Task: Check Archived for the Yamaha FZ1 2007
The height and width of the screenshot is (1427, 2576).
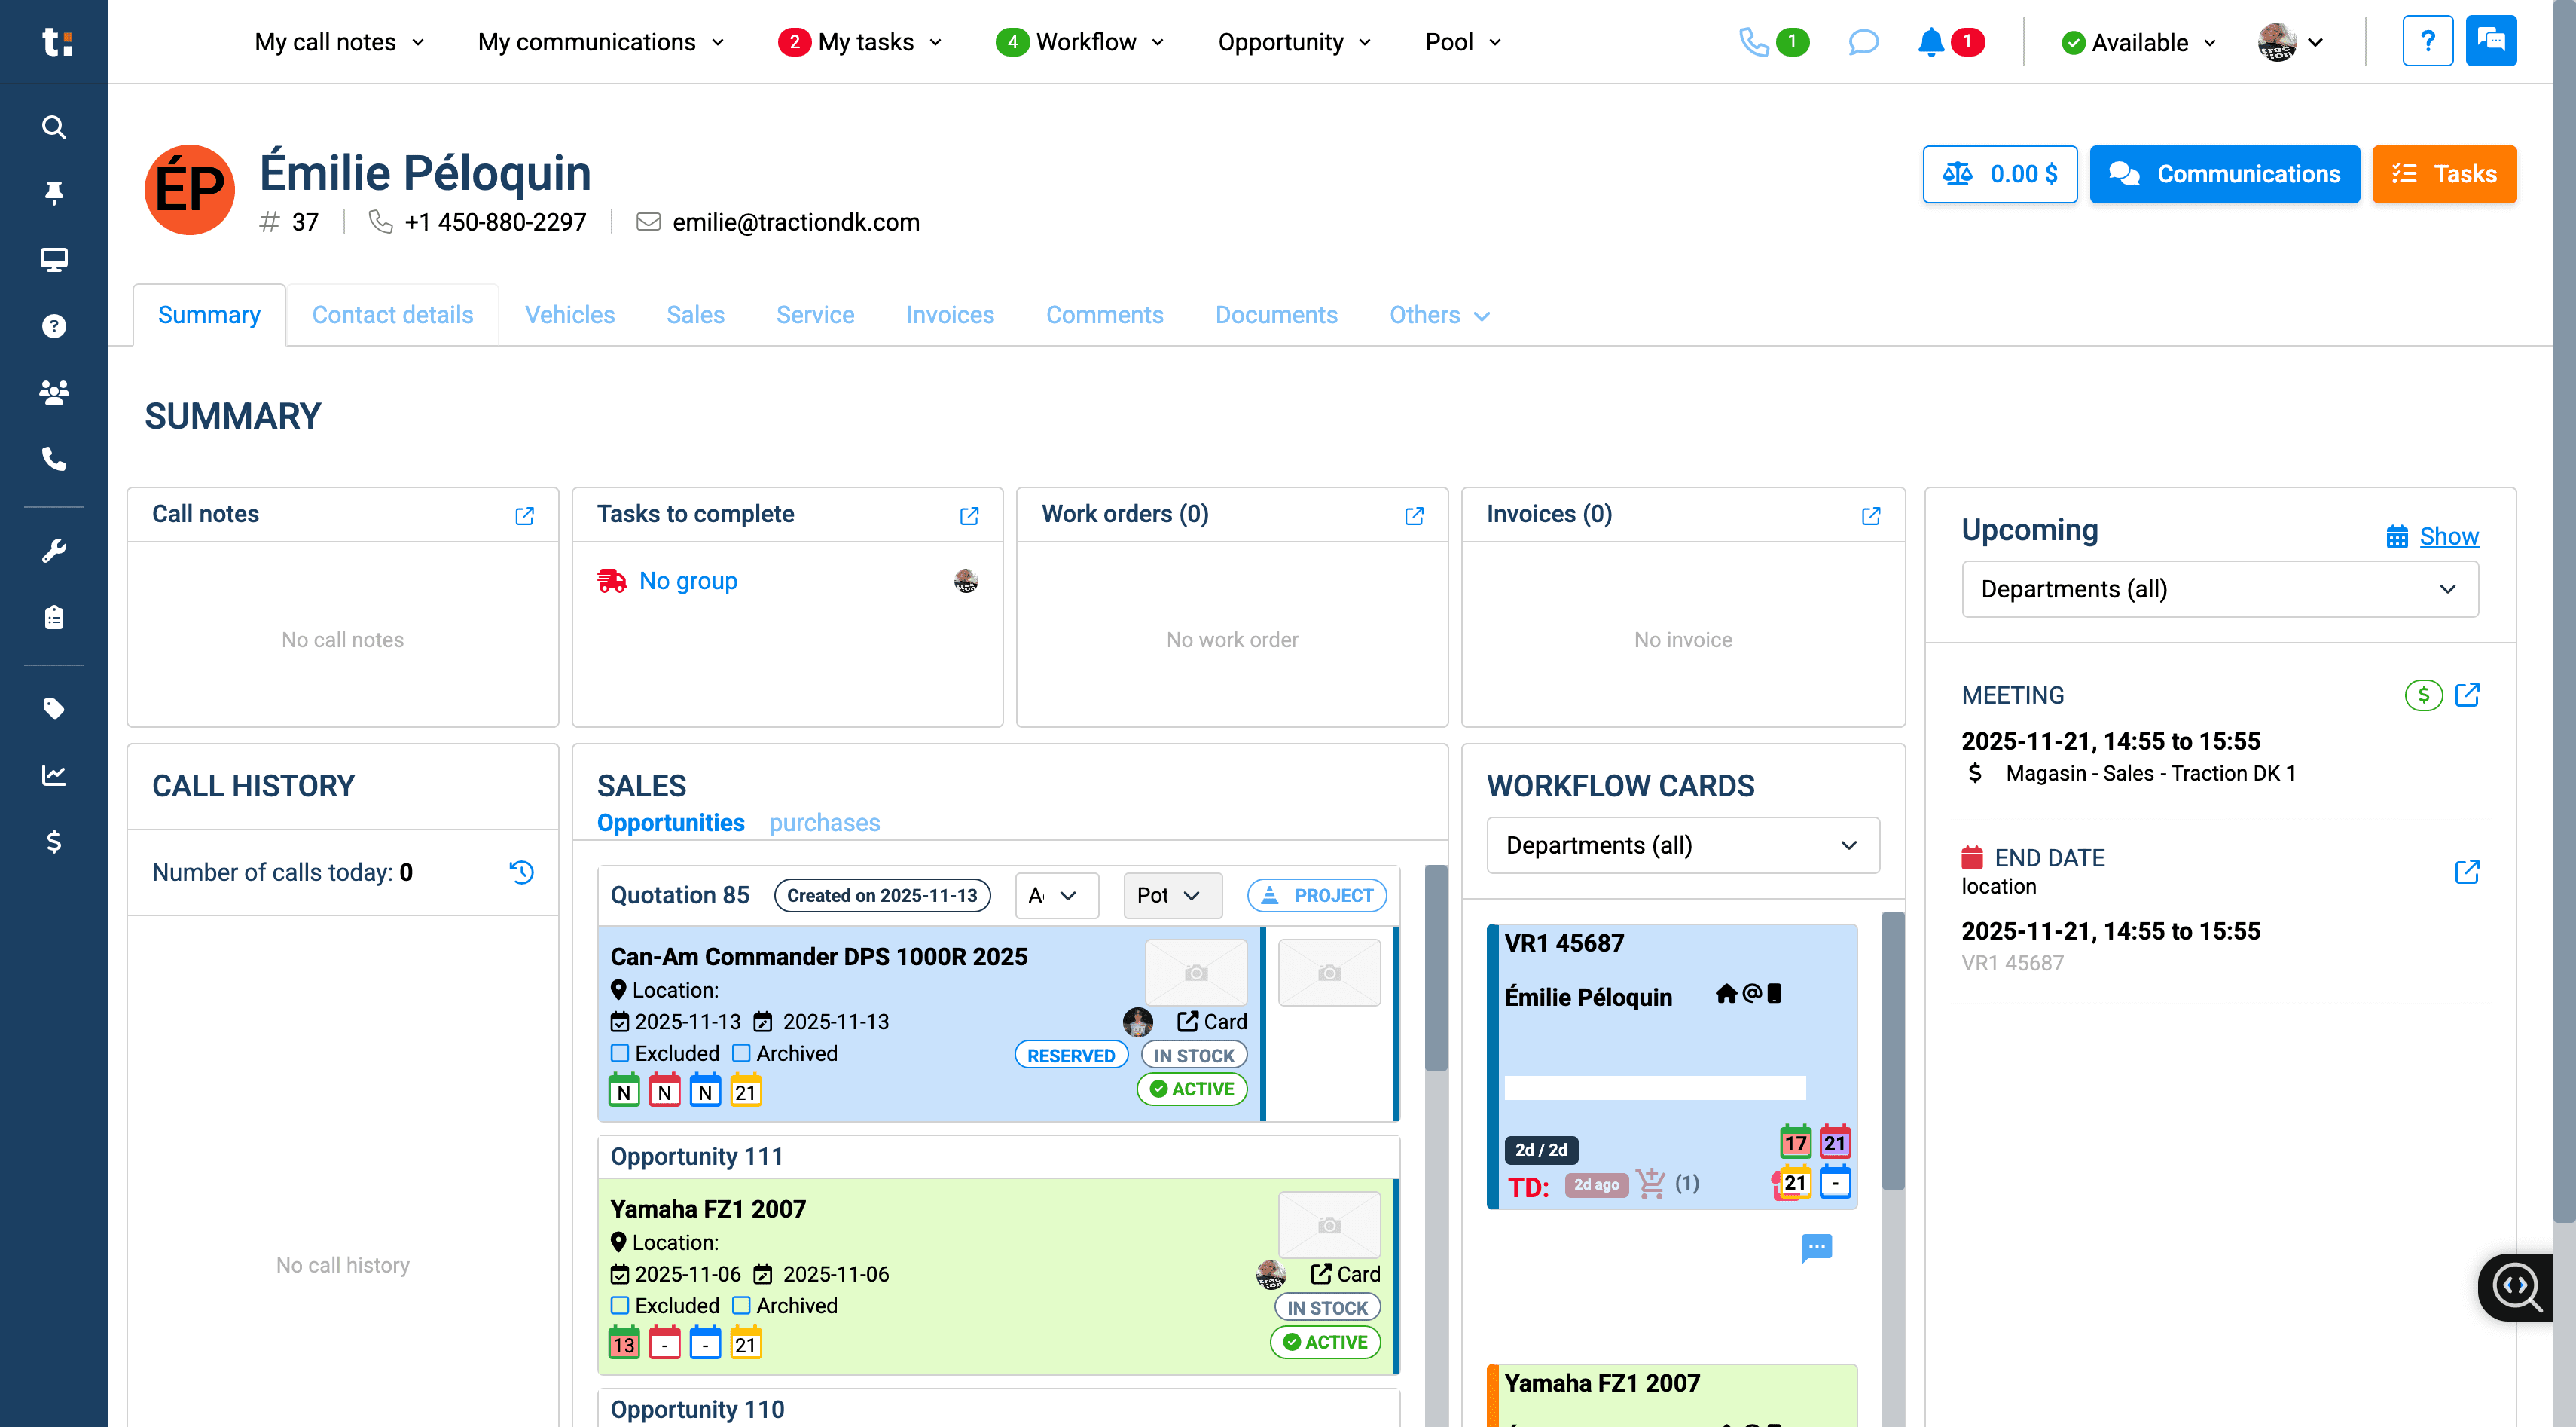Action: pyautogui.click(x=741, y=1305)
